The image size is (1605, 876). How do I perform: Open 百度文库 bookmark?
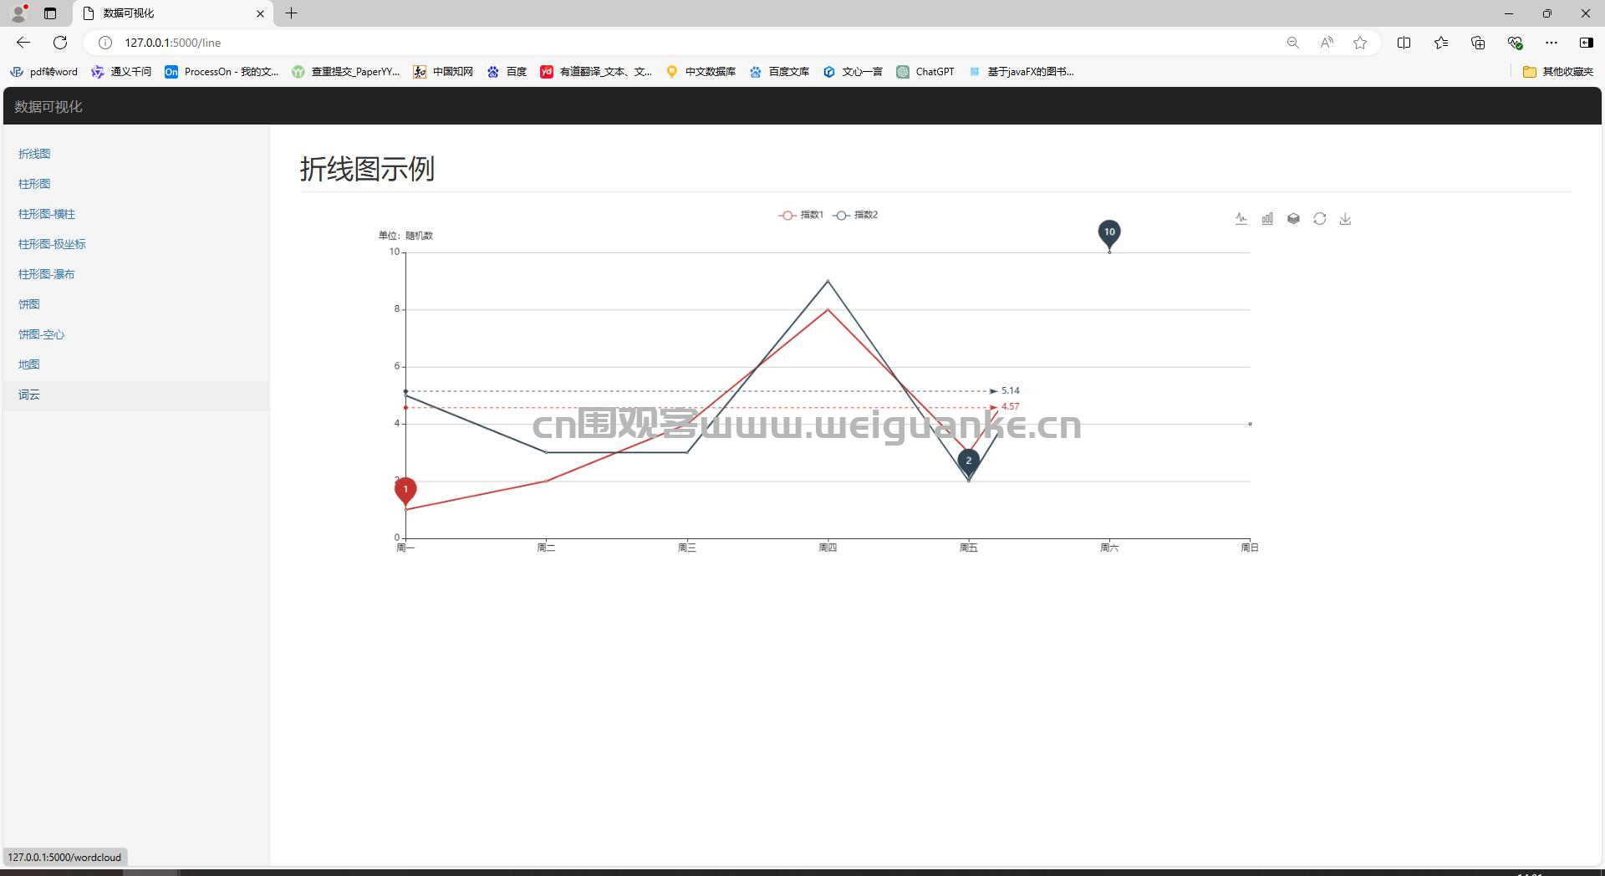point(779,72)
